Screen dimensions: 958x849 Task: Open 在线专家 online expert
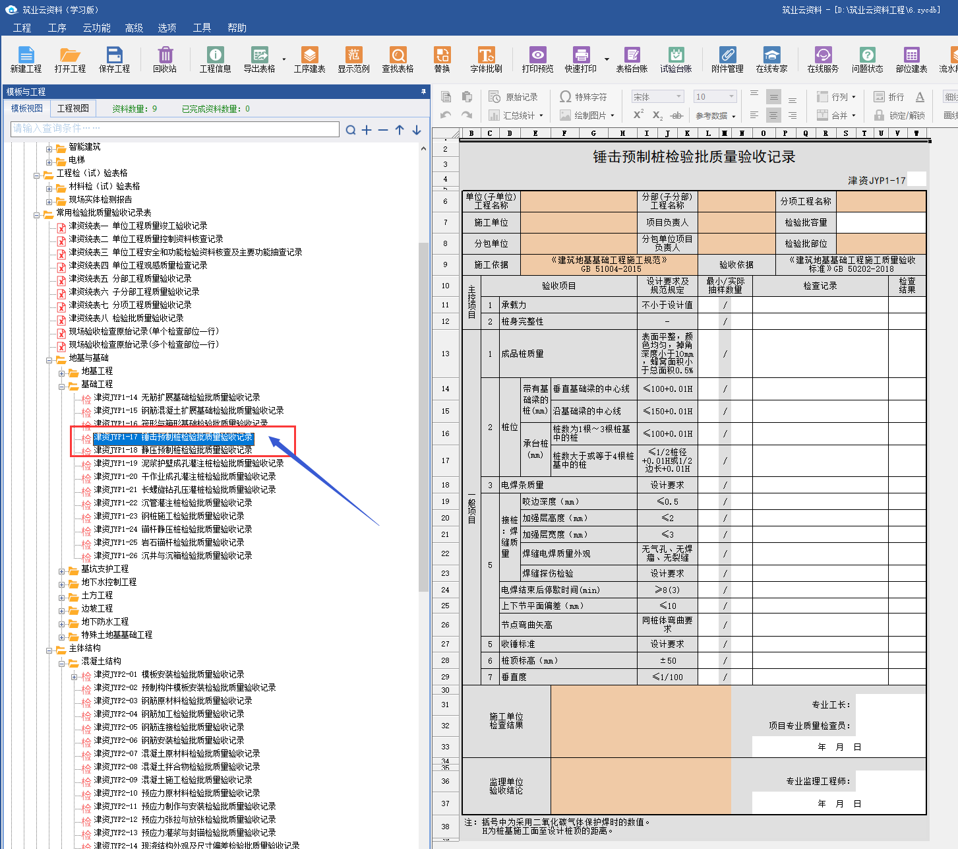tap(772, 59)
